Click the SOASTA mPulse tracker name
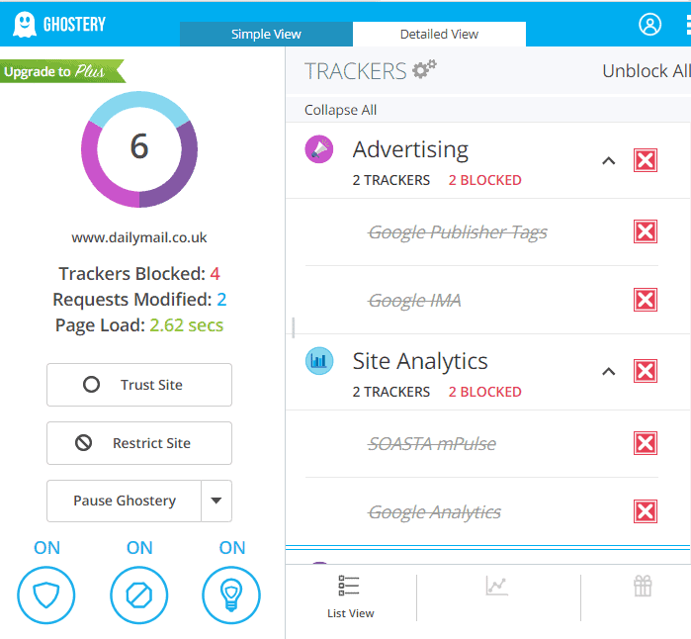 coord(432,443)
